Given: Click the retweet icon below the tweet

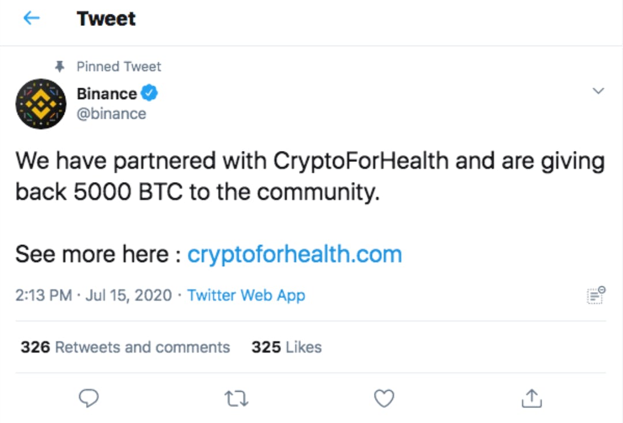Looking at the screenshot, I should [236, 398].
